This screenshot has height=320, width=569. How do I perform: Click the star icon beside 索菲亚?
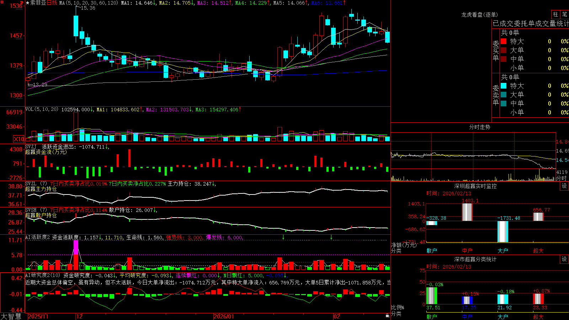pyautogui.click(x=28, y=3)
